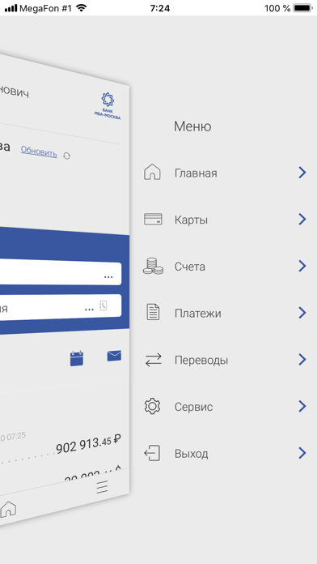Tap the card icon beside Карты
317x564 pixels.
pyautogui.click(x=153, y=219)
